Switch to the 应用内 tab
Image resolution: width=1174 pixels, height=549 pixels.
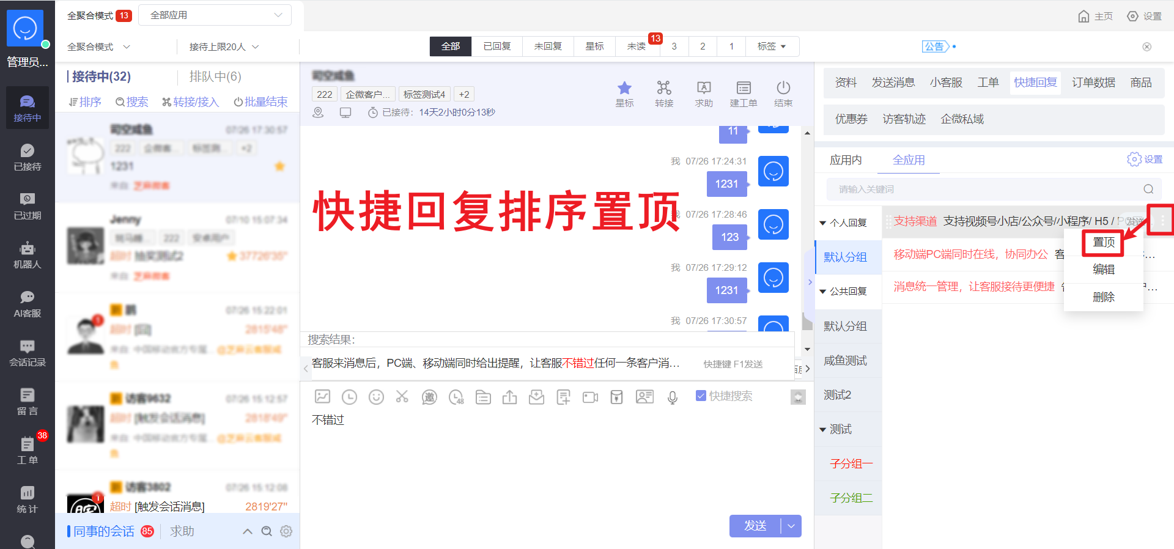pyautogui.click(x=846, y=160)
